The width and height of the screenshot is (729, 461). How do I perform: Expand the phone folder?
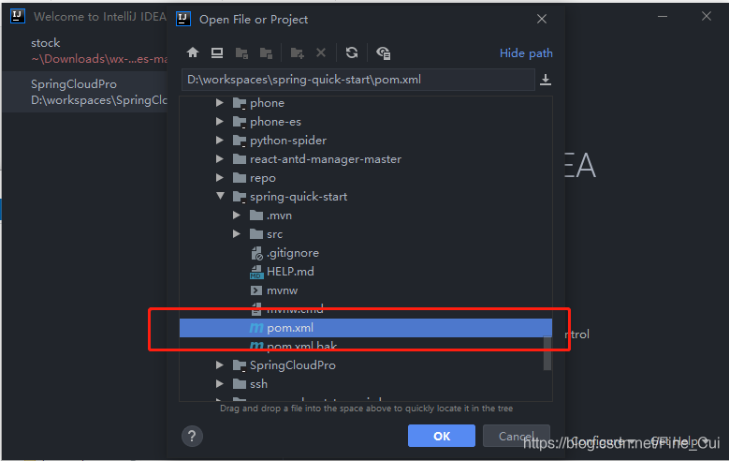tap(219, 103)
